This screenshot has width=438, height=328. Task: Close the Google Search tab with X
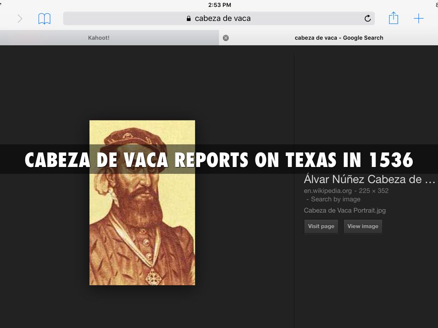(226, 38)
